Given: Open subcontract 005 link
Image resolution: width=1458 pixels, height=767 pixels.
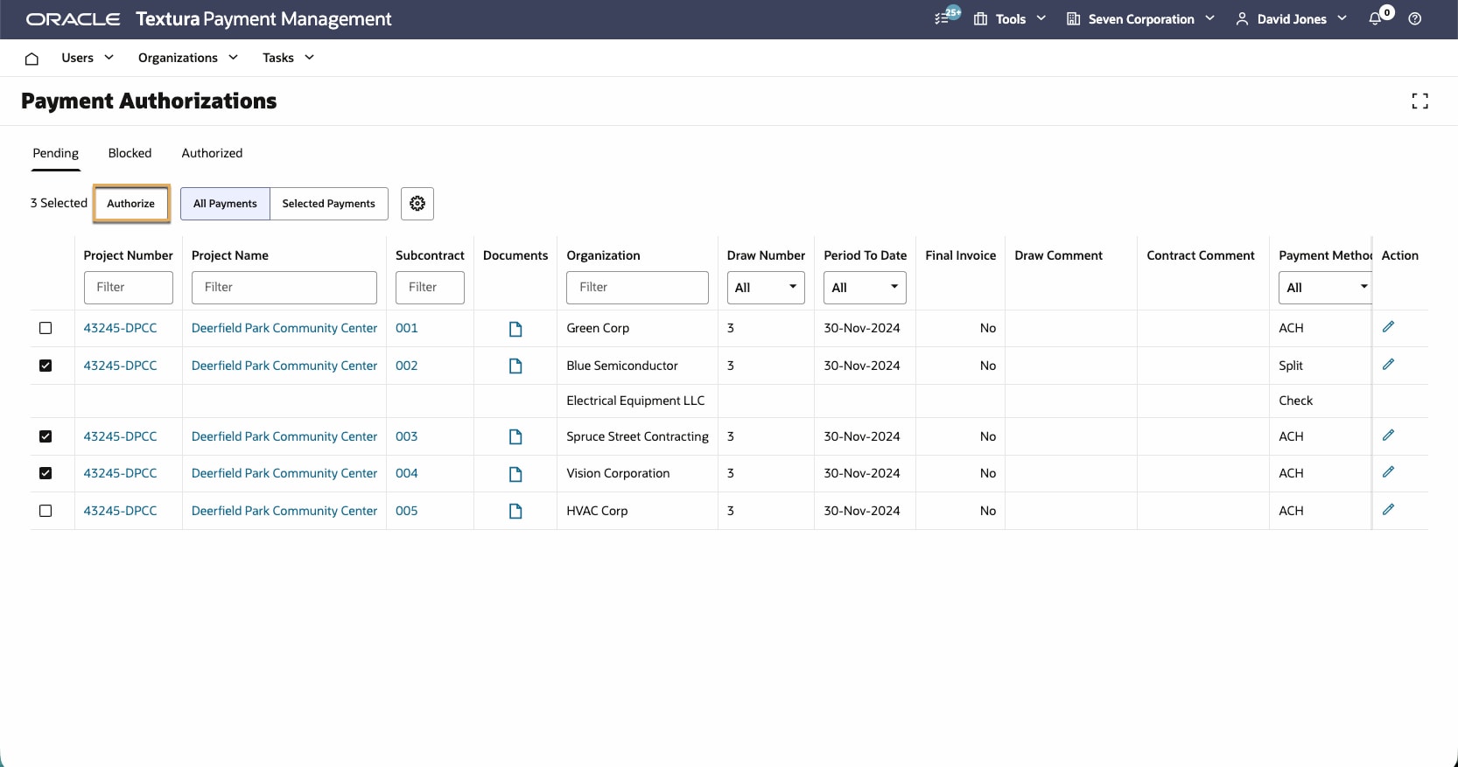Looking at the screenshot, I should pyautogui.click(x=407, y=511).
